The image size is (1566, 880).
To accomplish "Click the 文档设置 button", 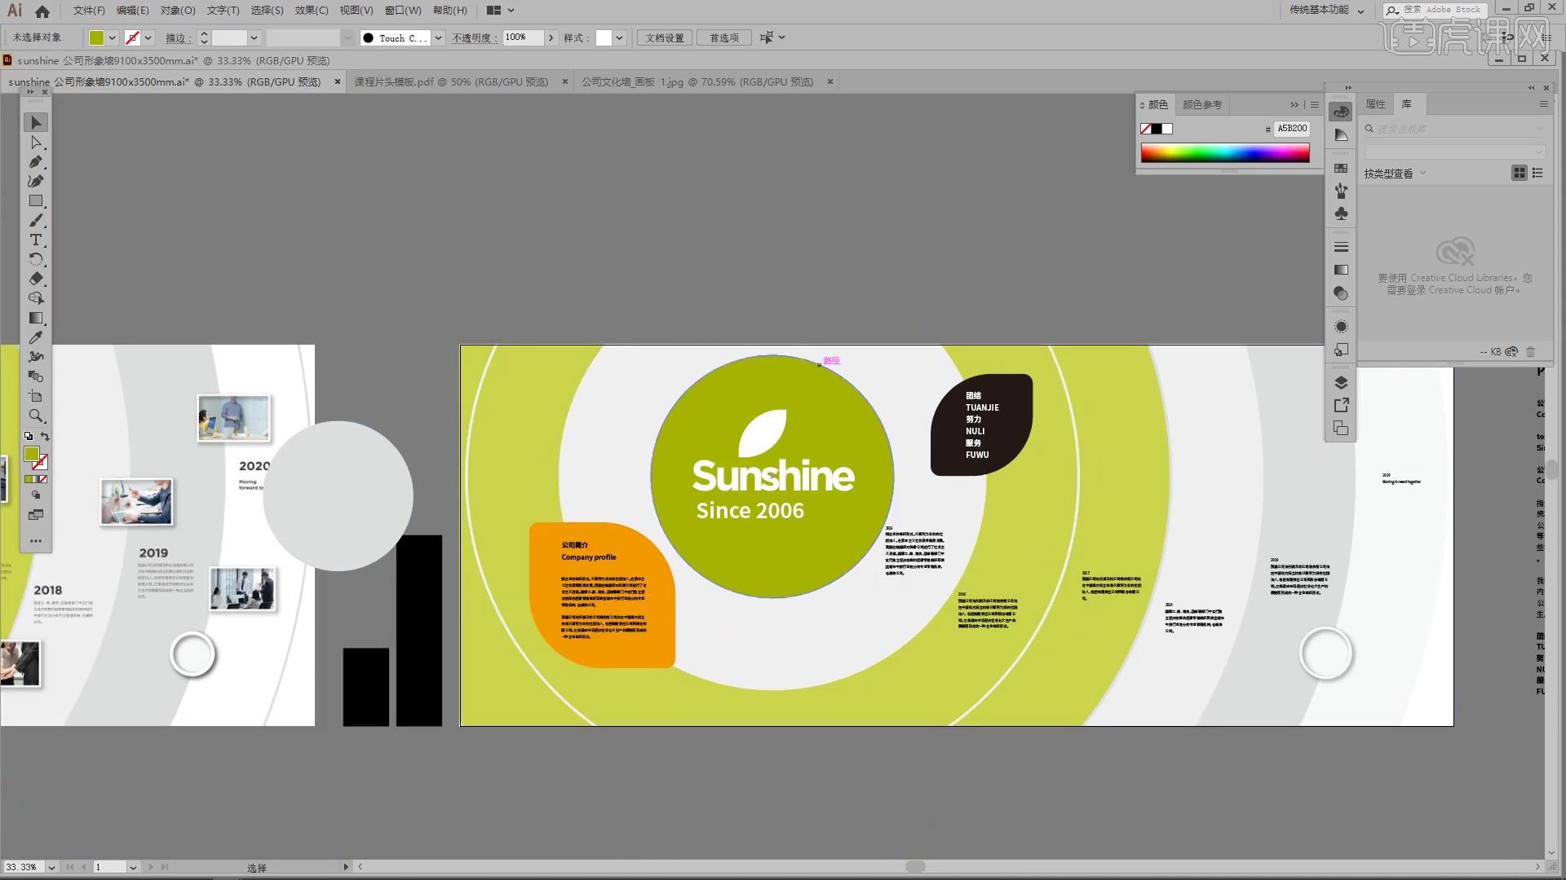I will tap(665, 37).
